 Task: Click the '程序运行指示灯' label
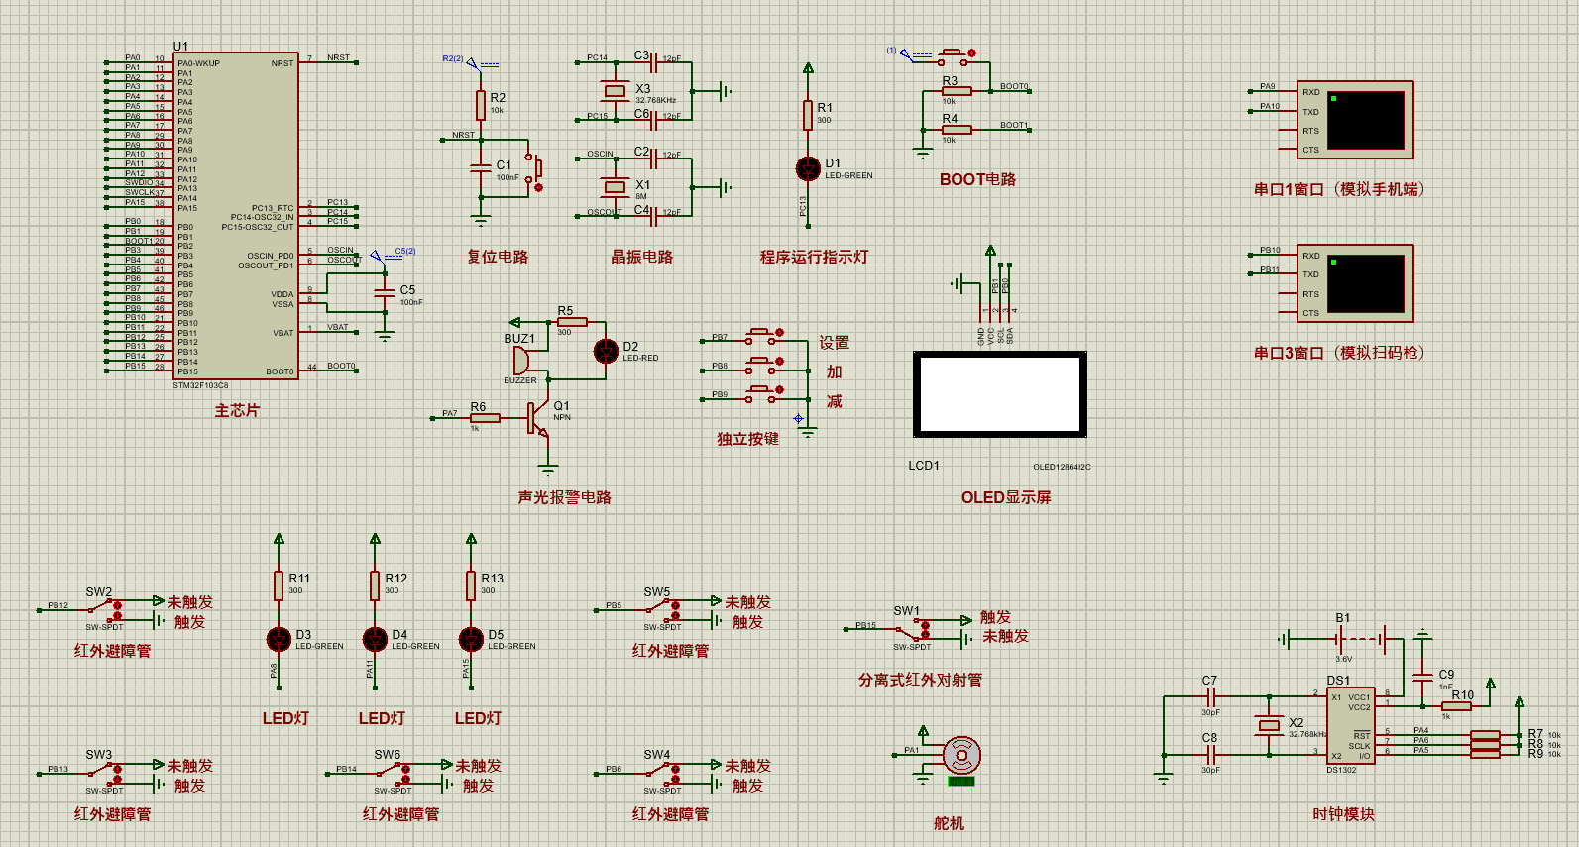pos(814,257)
